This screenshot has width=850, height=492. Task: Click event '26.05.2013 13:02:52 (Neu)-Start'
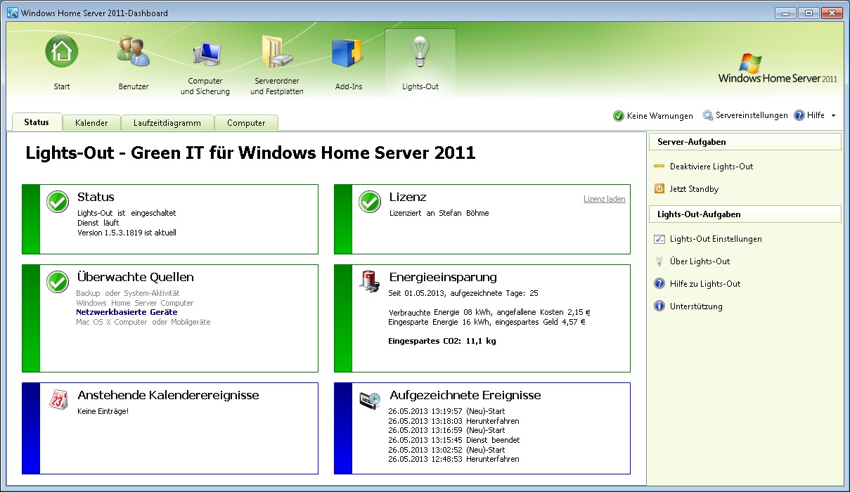446,450
